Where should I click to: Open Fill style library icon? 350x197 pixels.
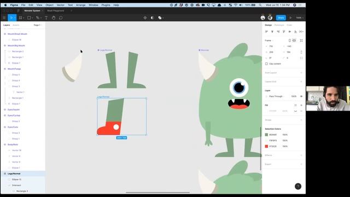(295, 105)
